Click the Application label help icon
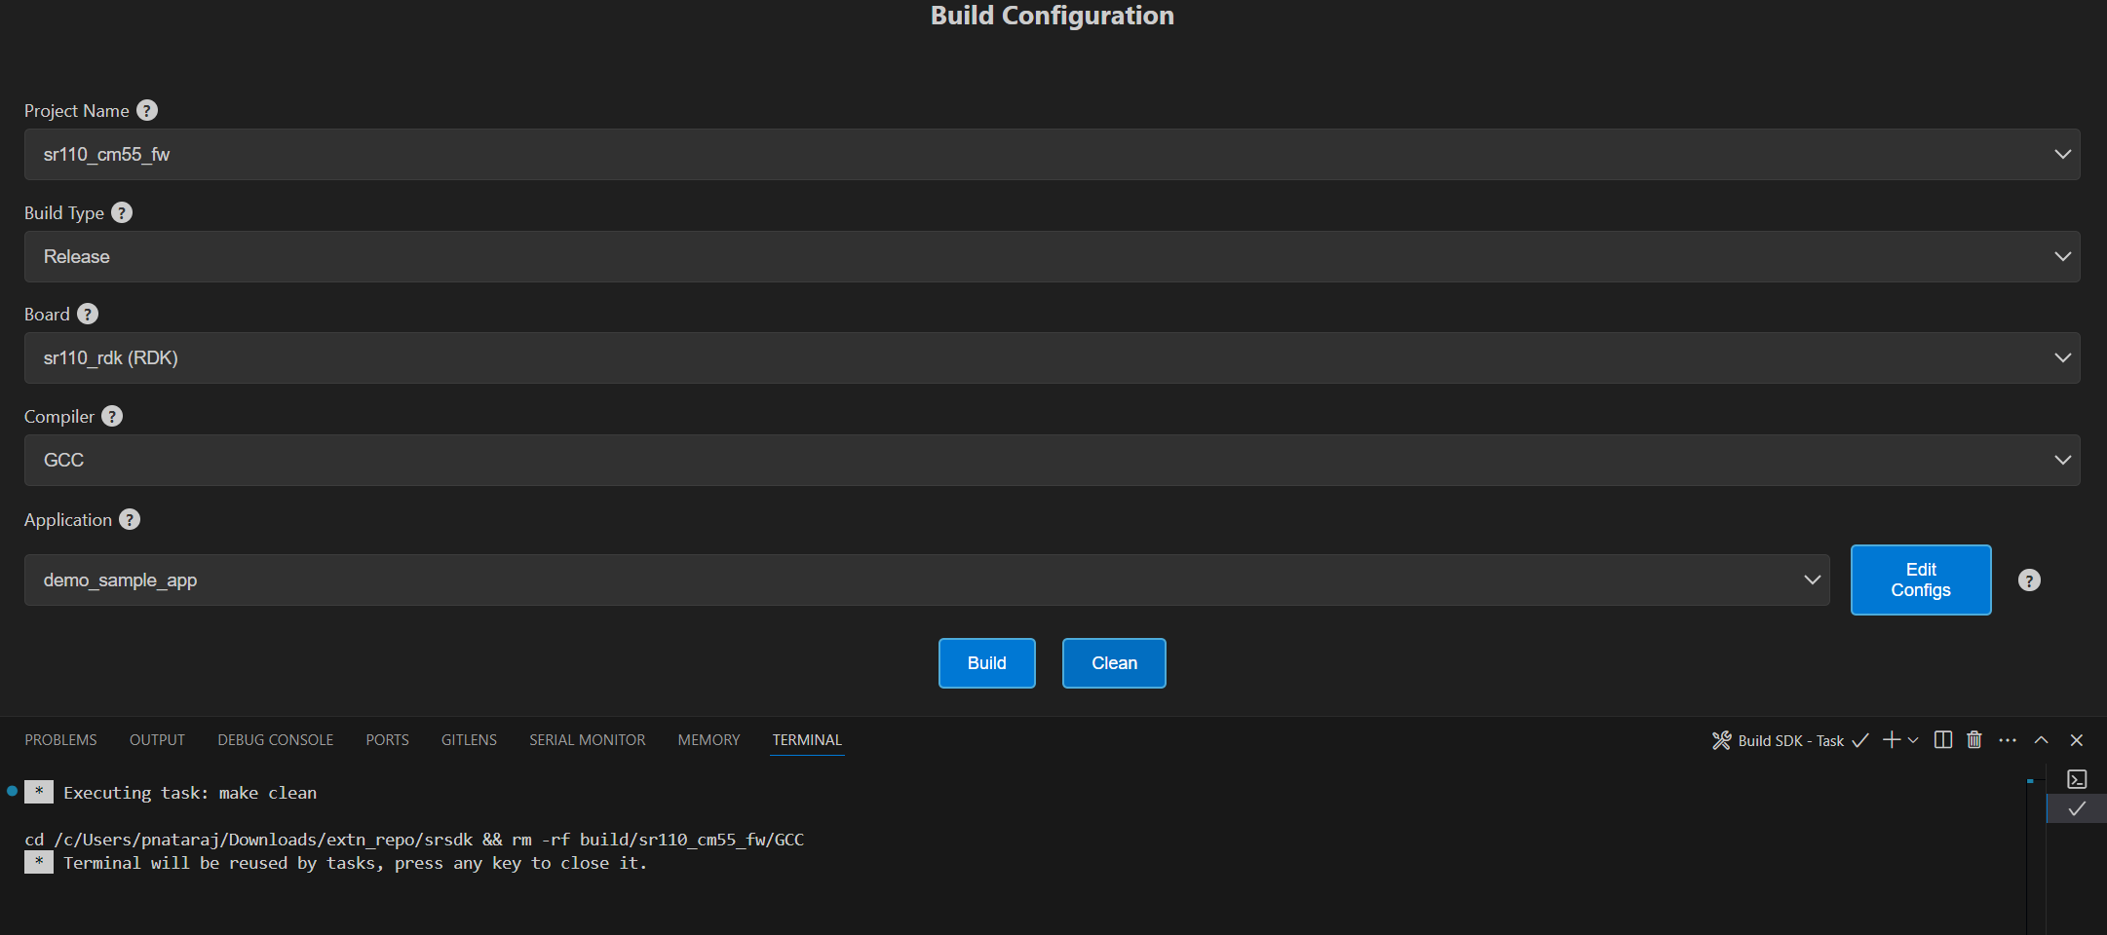 point(130,519)
